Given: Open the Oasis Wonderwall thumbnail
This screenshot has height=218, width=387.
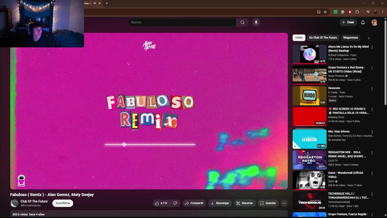Looking at the screenshot, I should click(310, 180).
